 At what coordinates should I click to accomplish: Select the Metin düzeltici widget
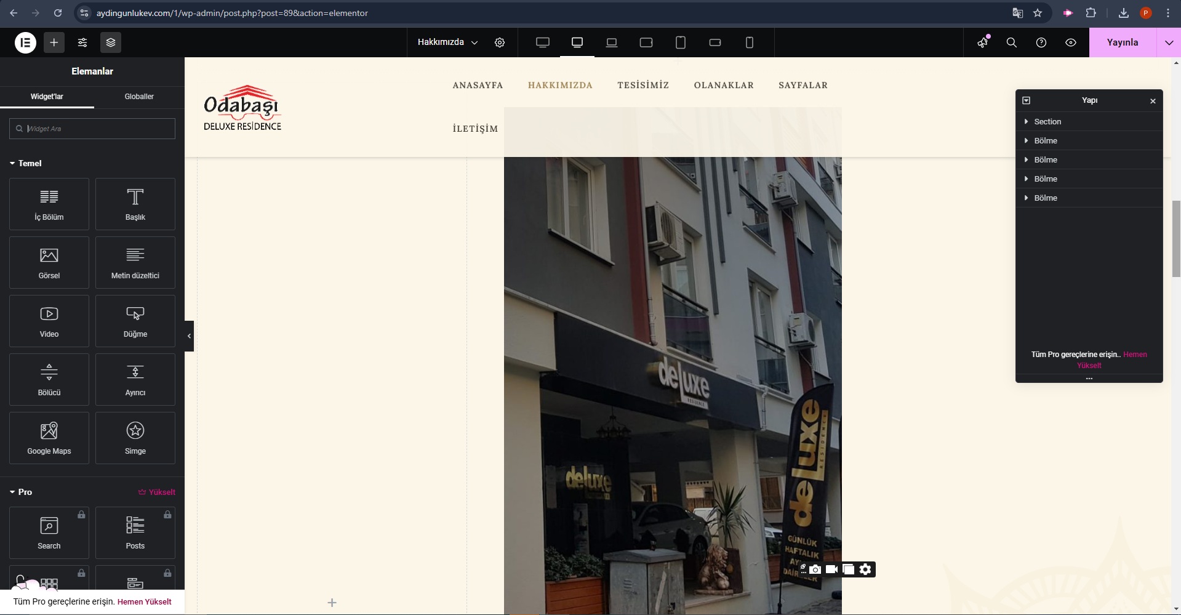click(x=135, y=262)
